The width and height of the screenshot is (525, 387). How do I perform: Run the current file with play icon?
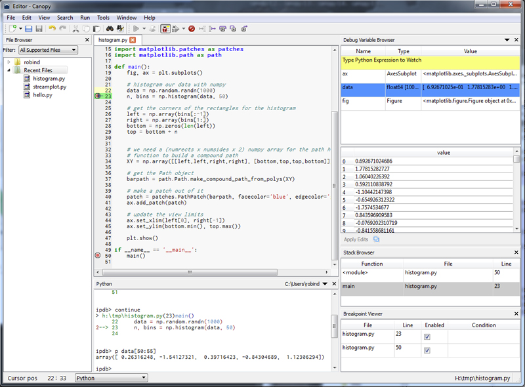[136, 29]
